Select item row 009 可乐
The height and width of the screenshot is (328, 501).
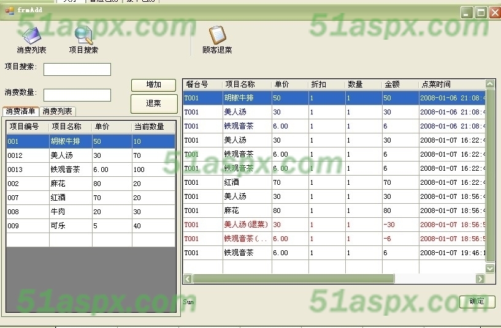pos(91,225)
